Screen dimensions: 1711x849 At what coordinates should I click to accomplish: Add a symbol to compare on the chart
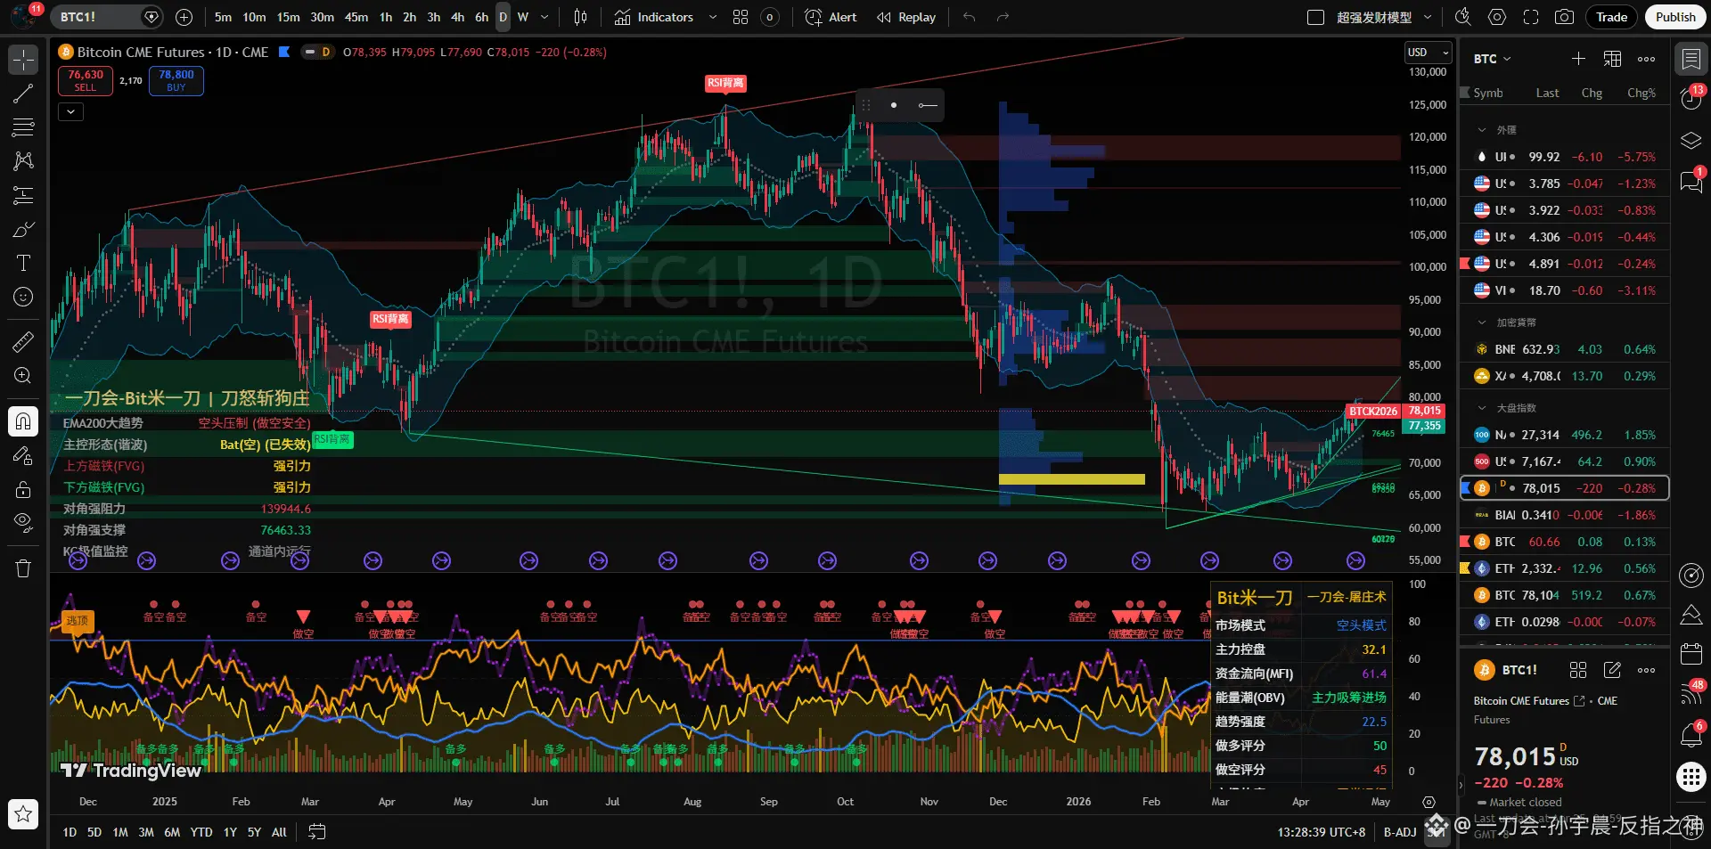pos(184,17)
